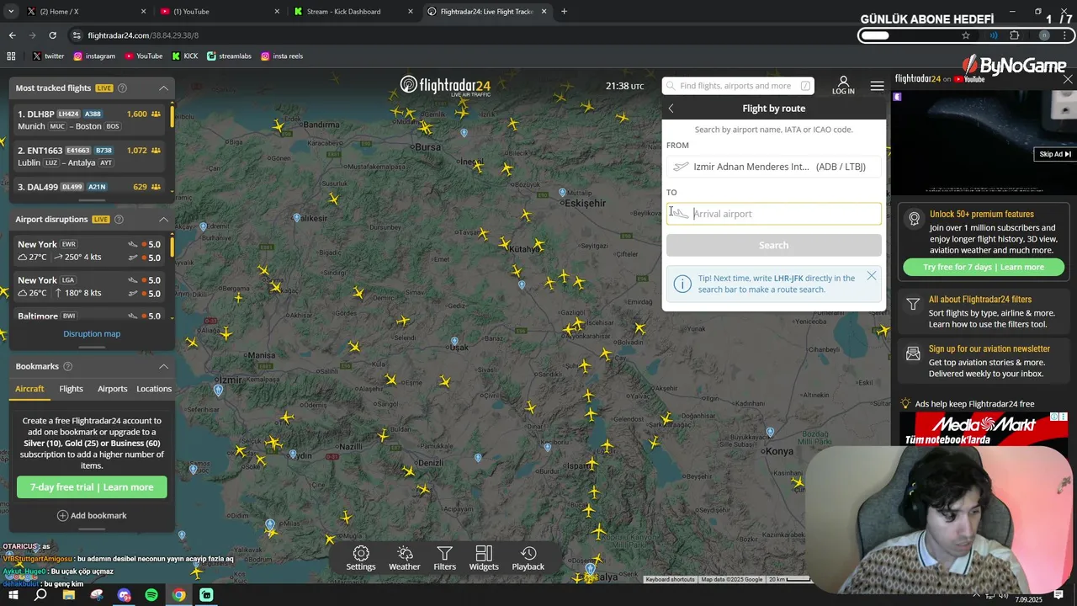1077x606 pixels.
Task: Click the 7-day free trial button
Action: click(92, 487)
